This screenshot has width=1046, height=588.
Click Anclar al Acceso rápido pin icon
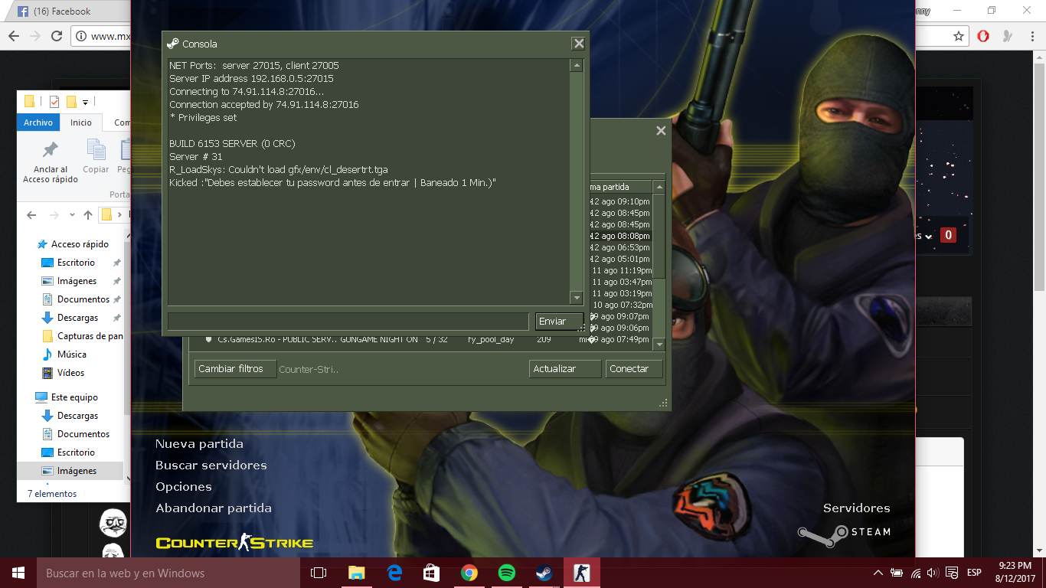click(51, 150)
